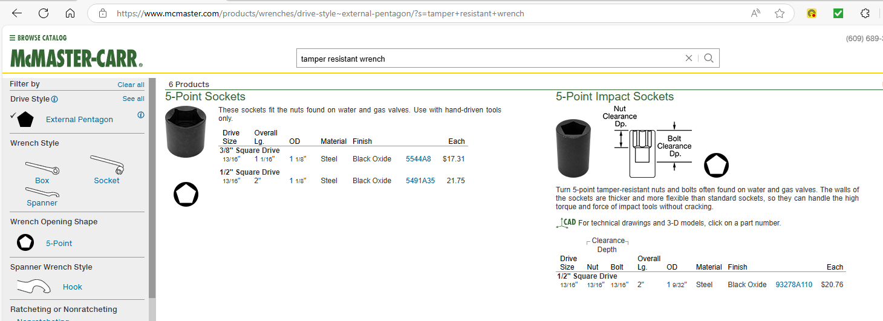Add this page to favorites

click(x=780, y=13)
